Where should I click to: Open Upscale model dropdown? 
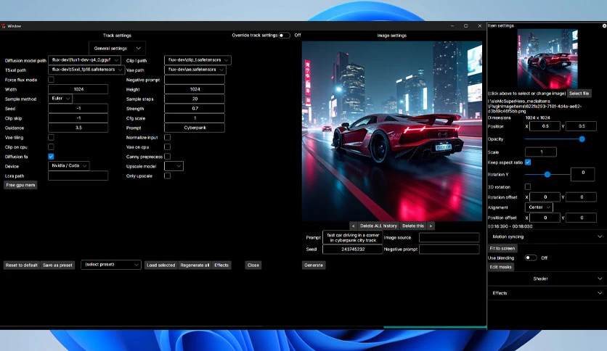(x=174, y=166)
